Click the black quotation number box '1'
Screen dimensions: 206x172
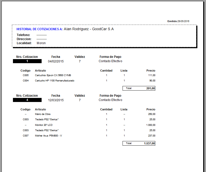pos(27,61)
